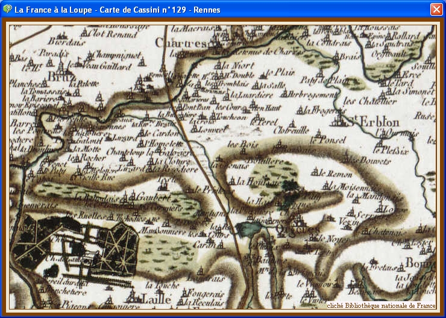This screenshot has width=446, height=318.
Task: Click the application icon in title bar
Action: pyautogui.click(x=7, y=10)
